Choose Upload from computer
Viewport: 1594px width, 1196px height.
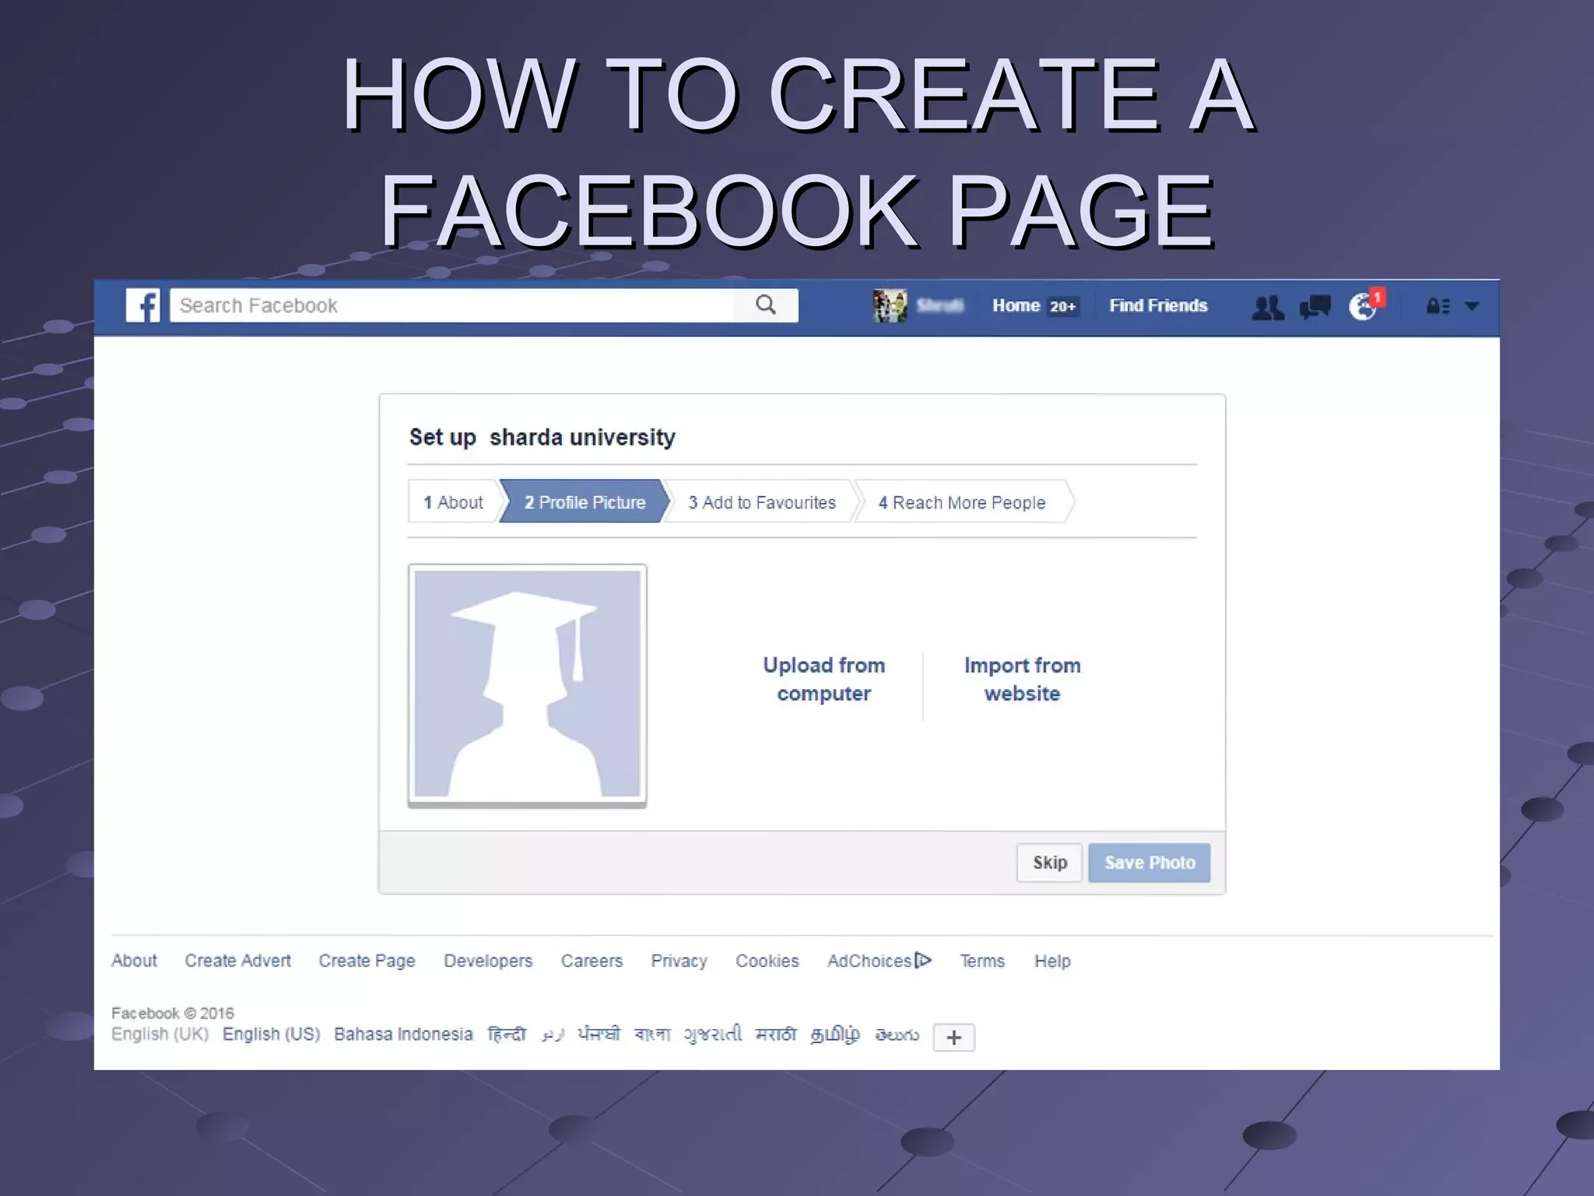click(824, 679)
